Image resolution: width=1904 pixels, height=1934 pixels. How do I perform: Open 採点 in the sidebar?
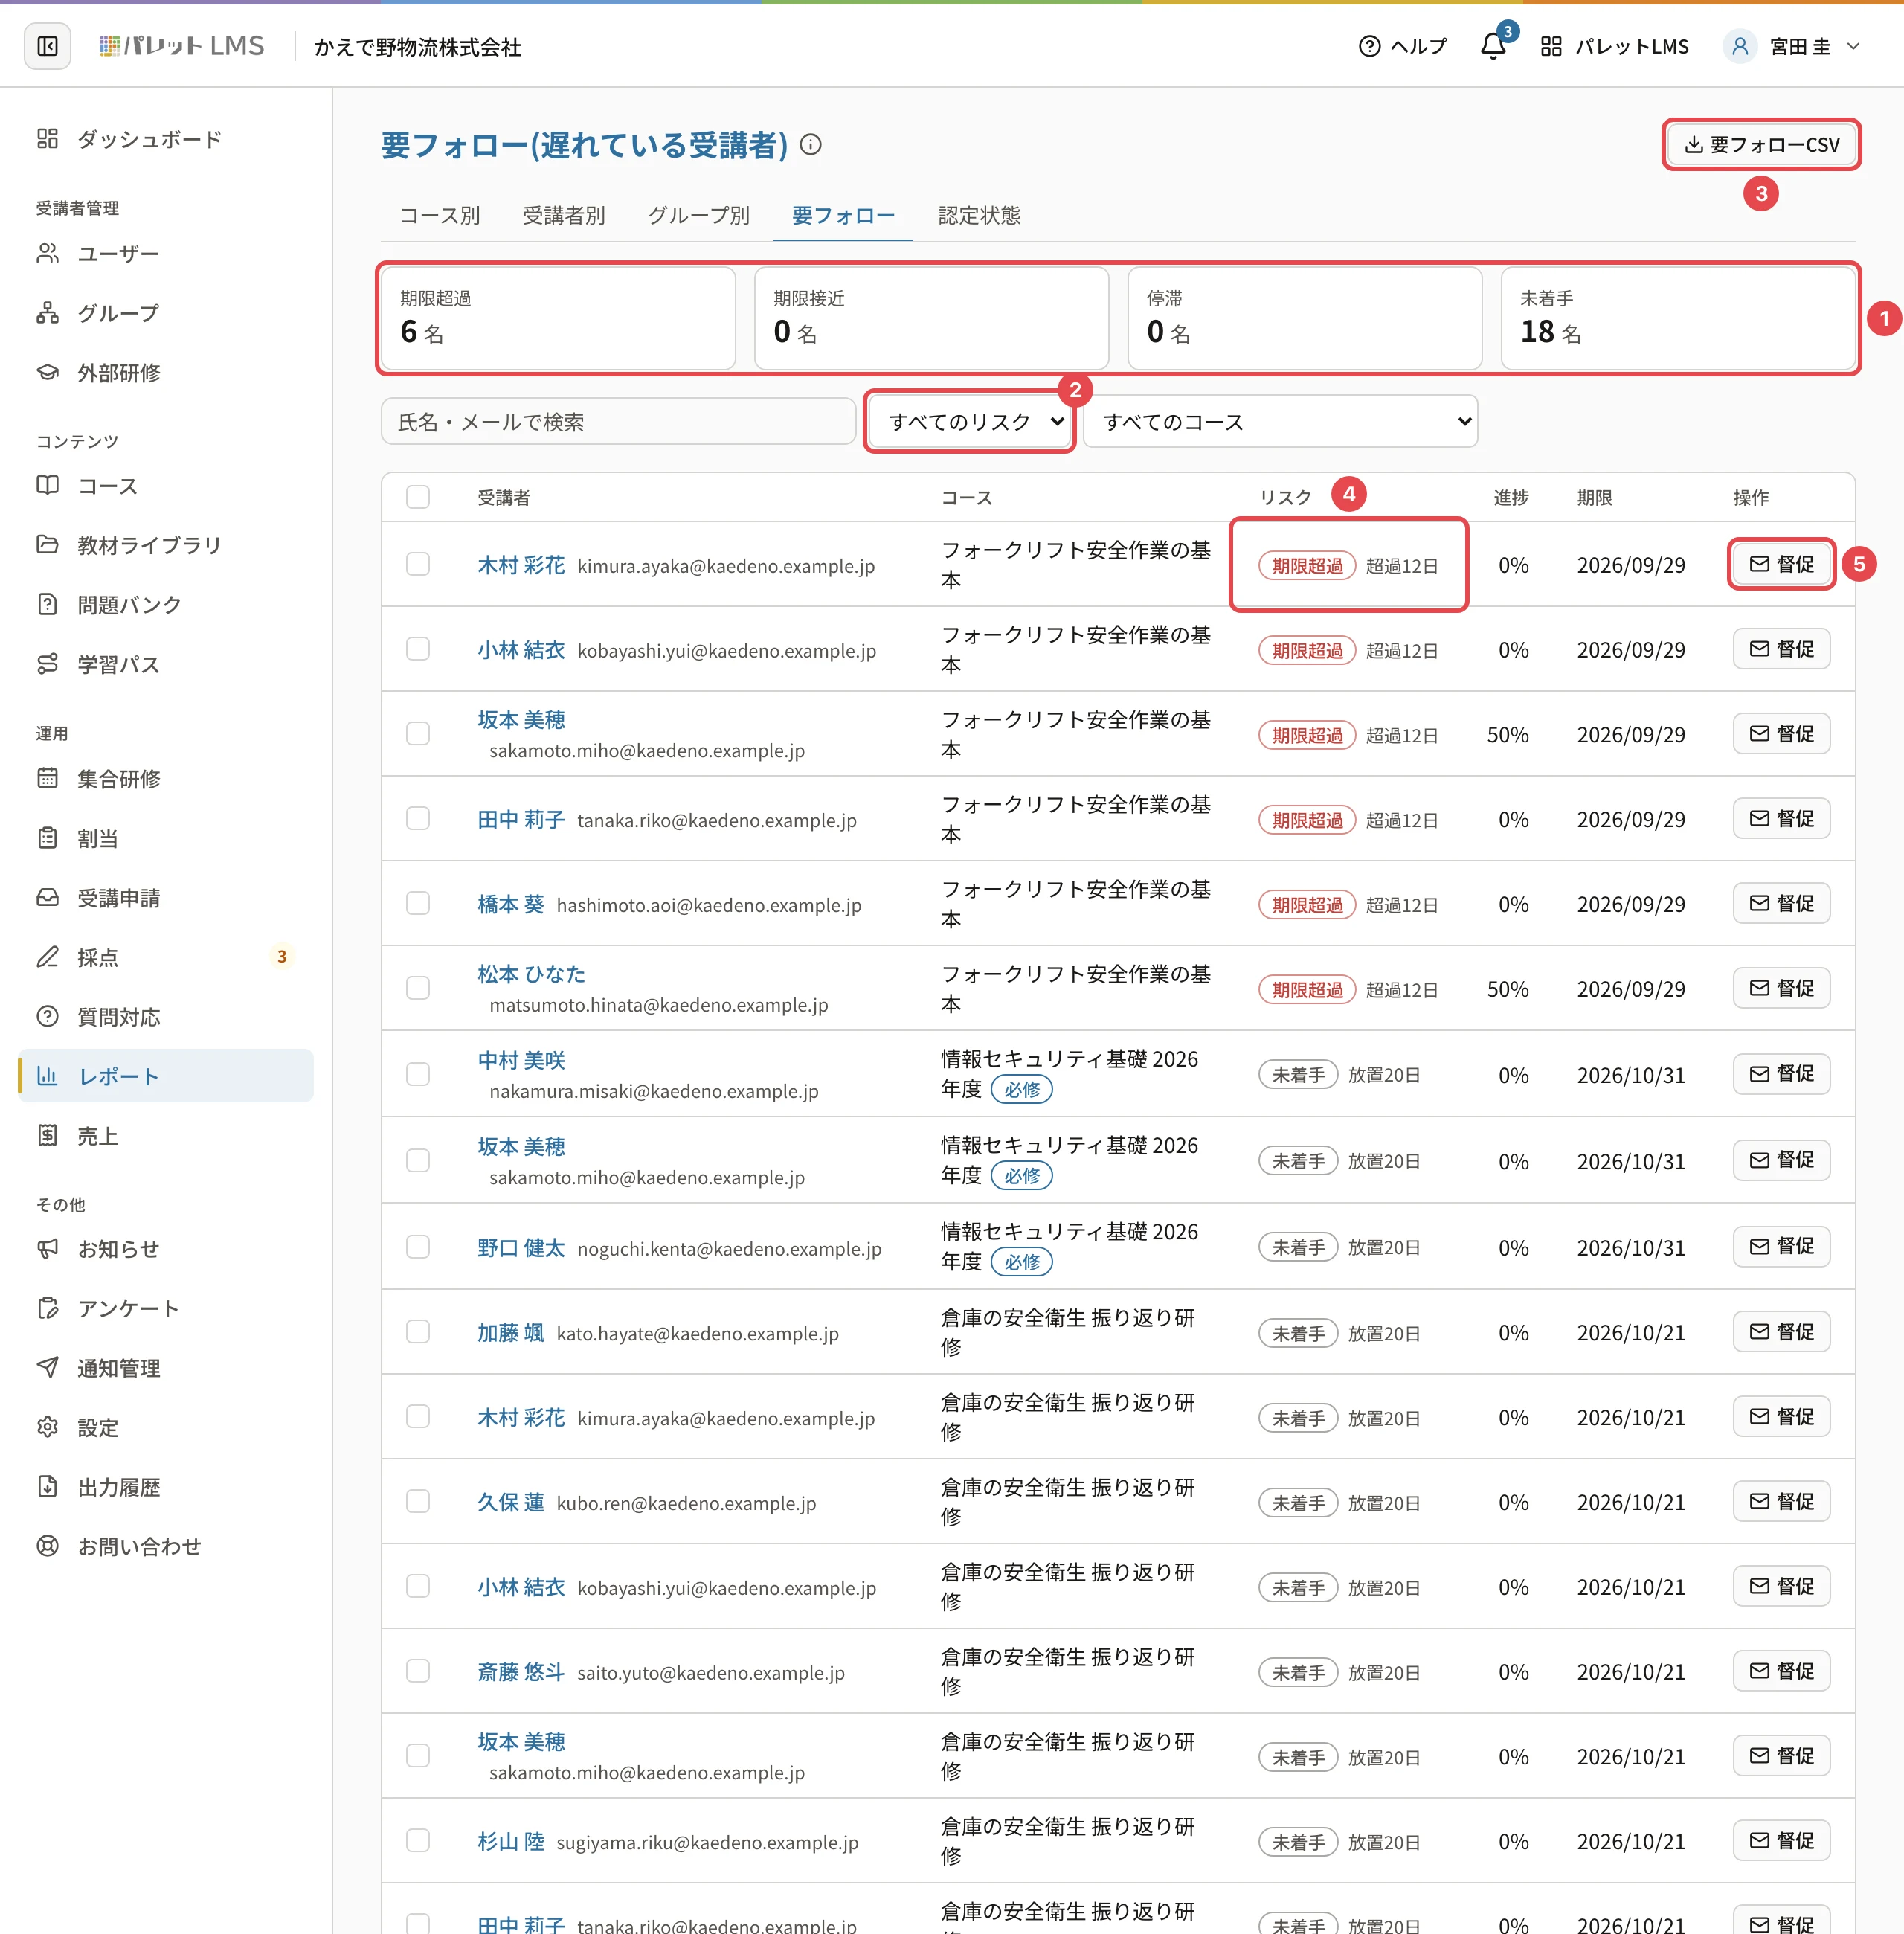166,957
